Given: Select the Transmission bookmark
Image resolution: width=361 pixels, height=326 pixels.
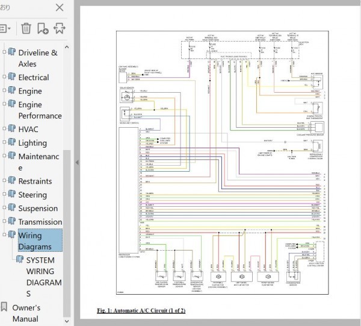Looking at the screenshot, I should coord(40,222).
